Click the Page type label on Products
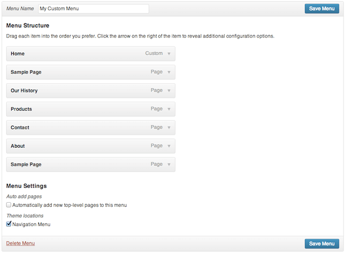Screen dimensions: 345x254 (x=157, y=109)
